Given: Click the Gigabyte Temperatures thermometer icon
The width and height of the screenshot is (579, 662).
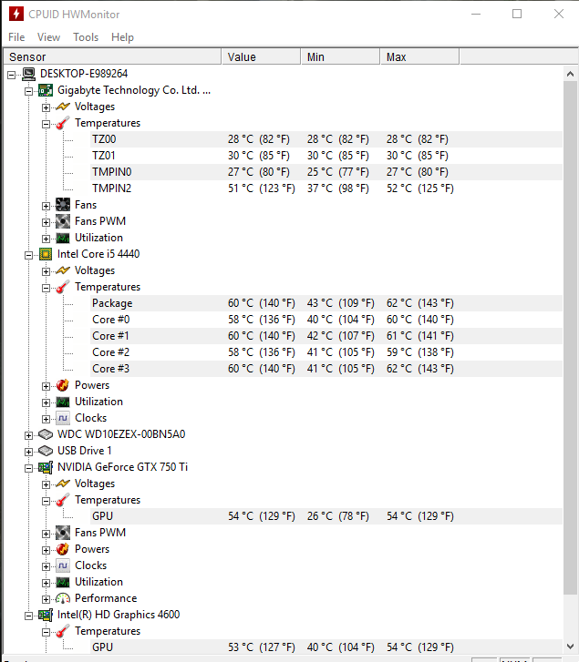Looking at the screenshot, I should point(63,123).
